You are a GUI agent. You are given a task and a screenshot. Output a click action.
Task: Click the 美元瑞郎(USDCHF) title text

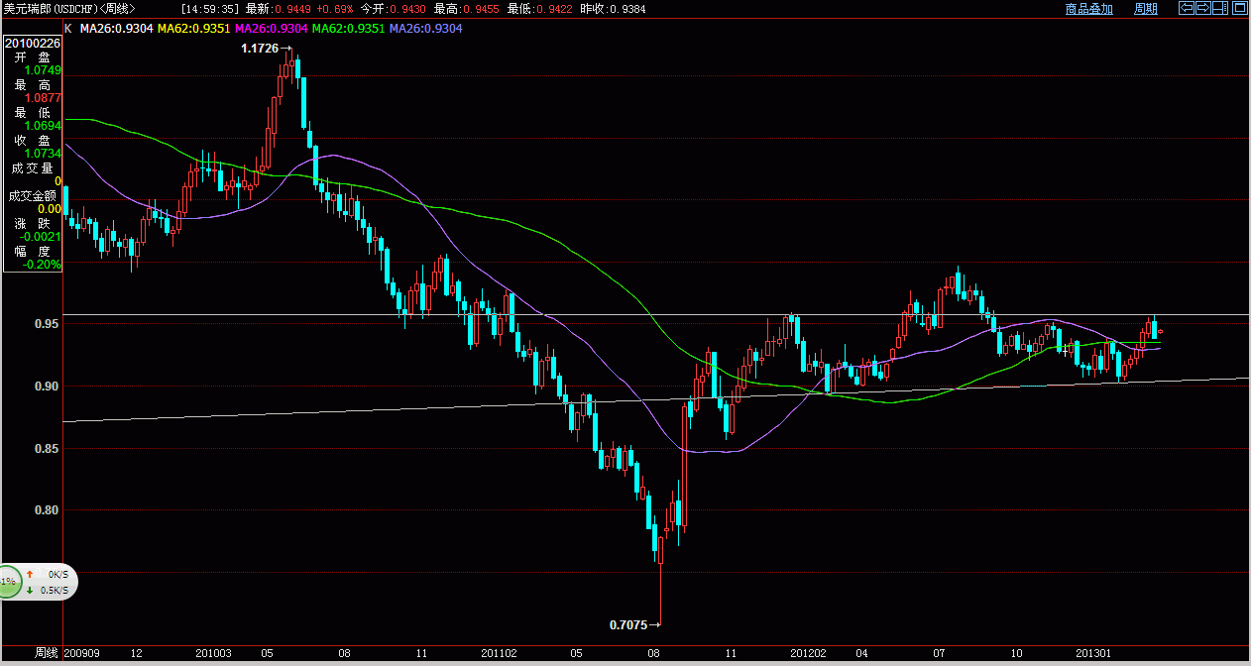[x=49, y=8]
